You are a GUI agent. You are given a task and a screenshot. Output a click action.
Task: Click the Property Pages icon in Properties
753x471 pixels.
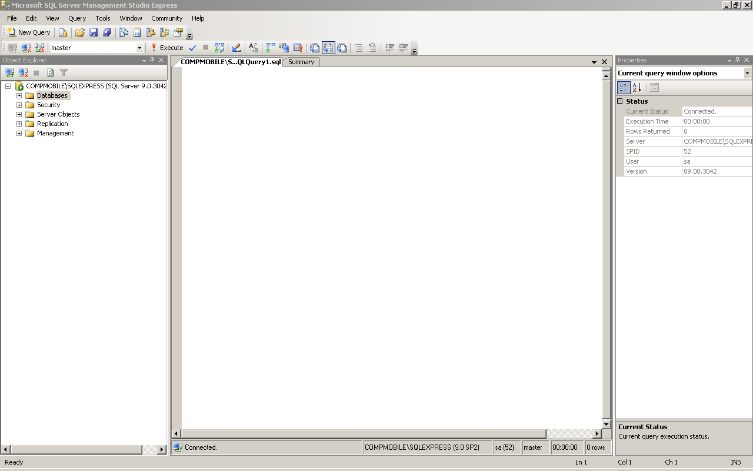654,88
